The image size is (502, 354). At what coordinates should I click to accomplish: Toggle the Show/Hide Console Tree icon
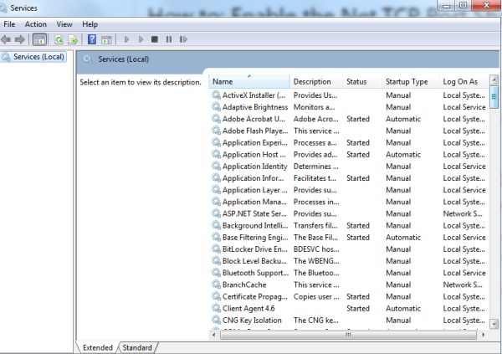(x=39, y=39)
